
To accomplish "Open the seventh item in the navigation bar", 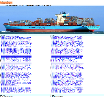I will (x=43, y=5).
